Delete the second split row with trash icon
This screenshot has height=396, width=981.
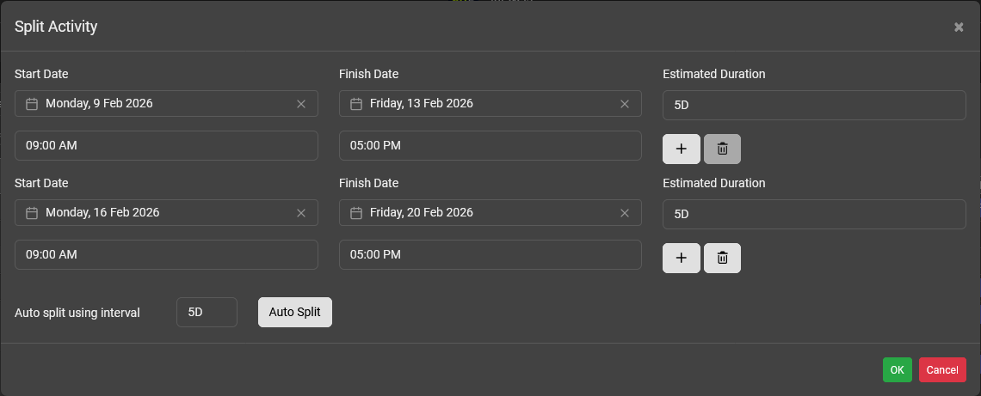722,258
